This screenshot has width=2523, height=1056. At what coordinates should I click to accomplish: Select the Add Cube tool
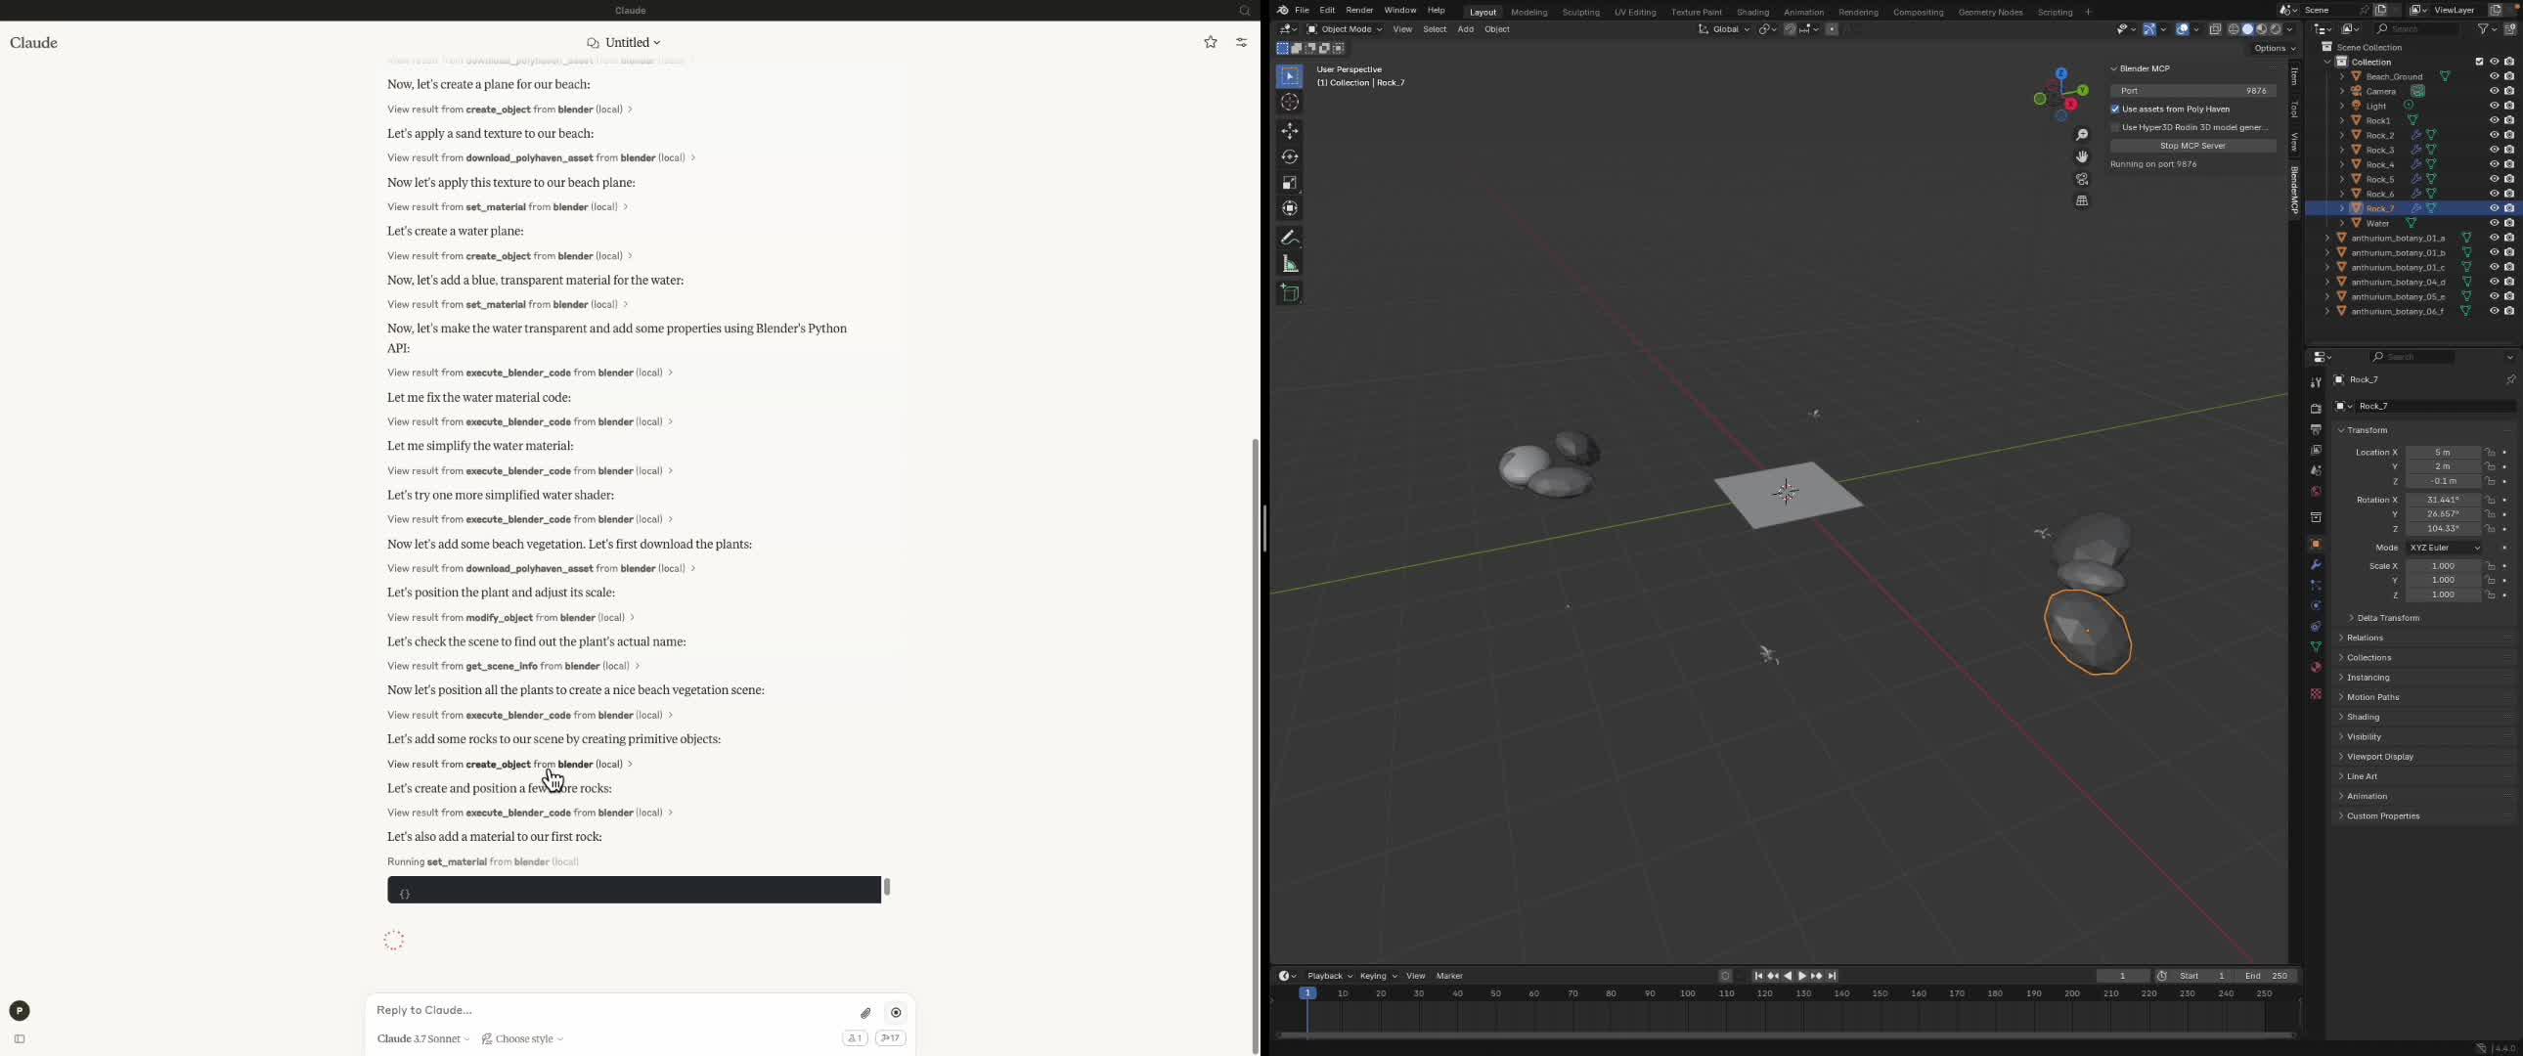[x=1291, y=292]
